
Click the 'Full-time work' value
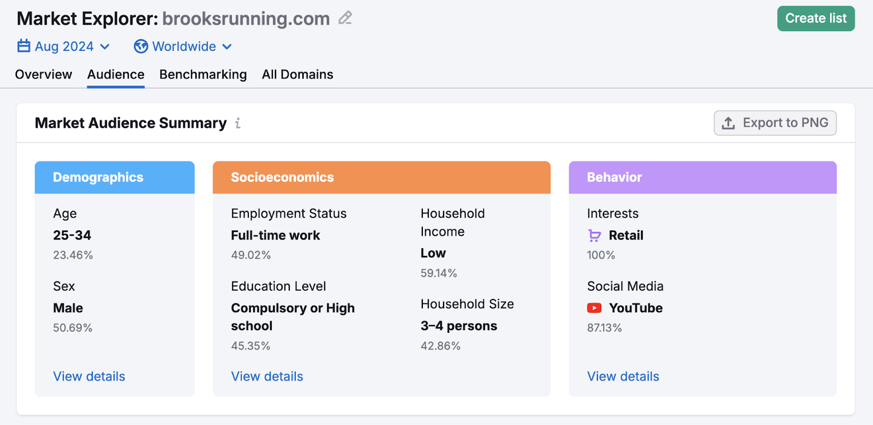276,236
